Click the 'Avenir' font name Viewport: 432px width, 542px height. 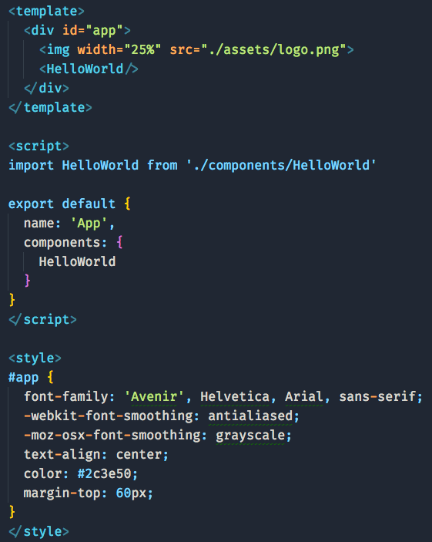tap(154, 396)
